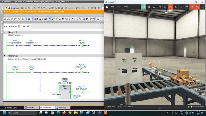
Task: Click the green button on control panel
Action: 124,61
